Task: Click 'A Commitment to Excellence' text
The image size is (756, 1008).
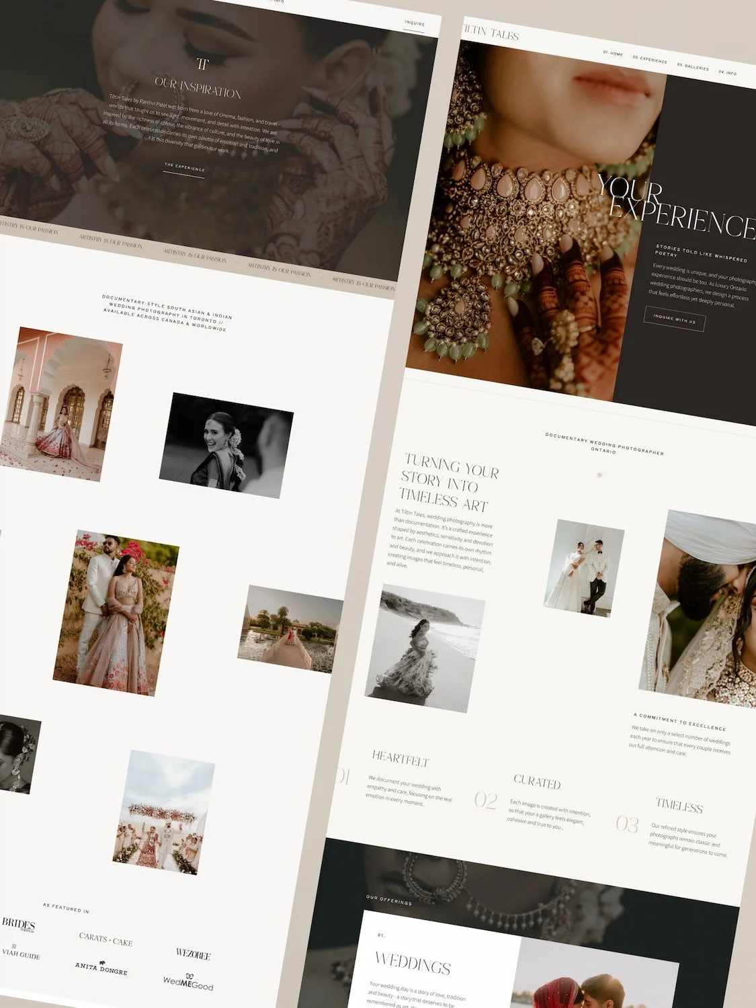Action: (679, 721)
